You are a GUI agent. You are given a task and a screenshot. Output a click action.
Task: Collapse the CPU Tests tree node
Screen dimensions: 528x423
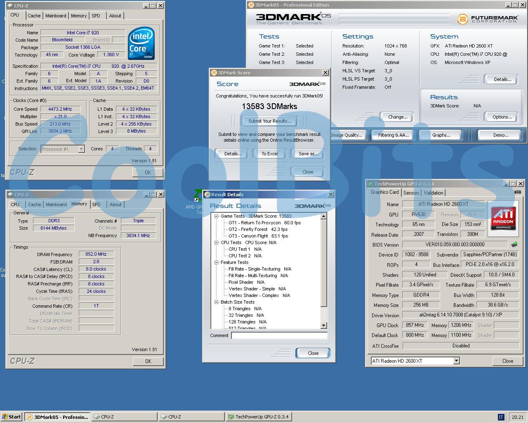tap(216, 242)
